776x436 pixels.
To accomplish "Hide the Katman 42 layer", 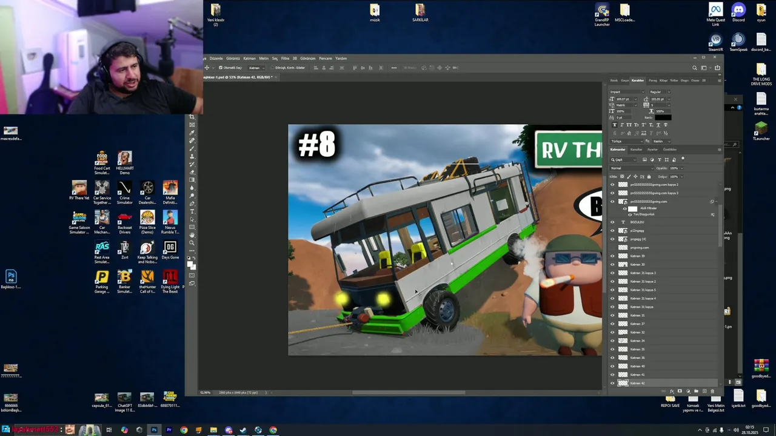I will (612, 383).
